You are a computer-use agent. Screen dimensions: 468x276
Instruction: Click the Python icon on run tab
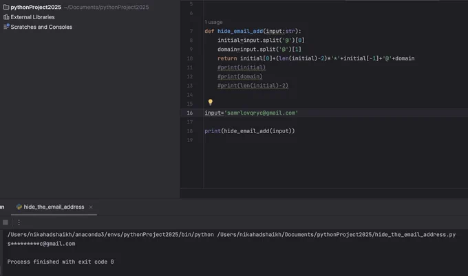coord(19,207)
